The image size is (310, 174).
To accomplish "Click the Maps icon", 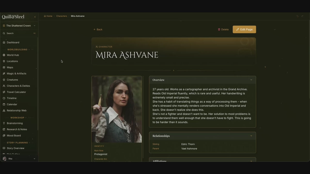I will [4, 68].
